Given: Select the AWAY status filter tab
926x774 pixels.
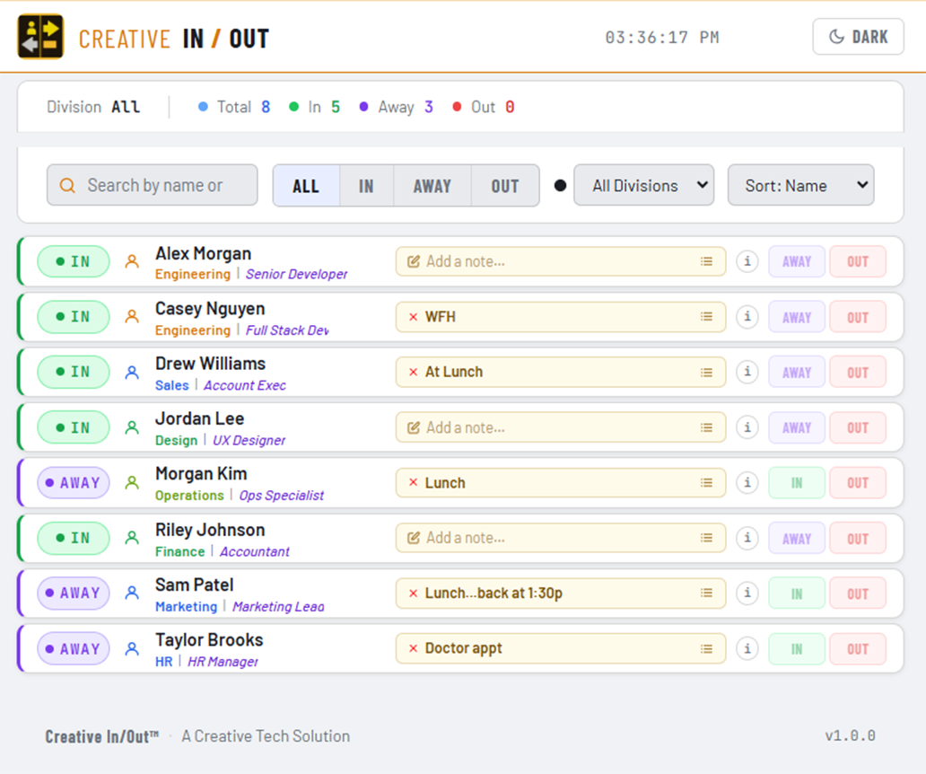Looking at the screenshot, I should [x=432, y=186].
